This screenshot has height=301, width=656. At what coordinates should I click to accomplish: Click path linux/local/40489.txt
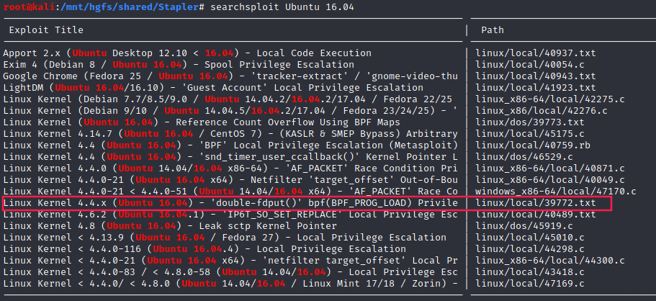(536, 215)
